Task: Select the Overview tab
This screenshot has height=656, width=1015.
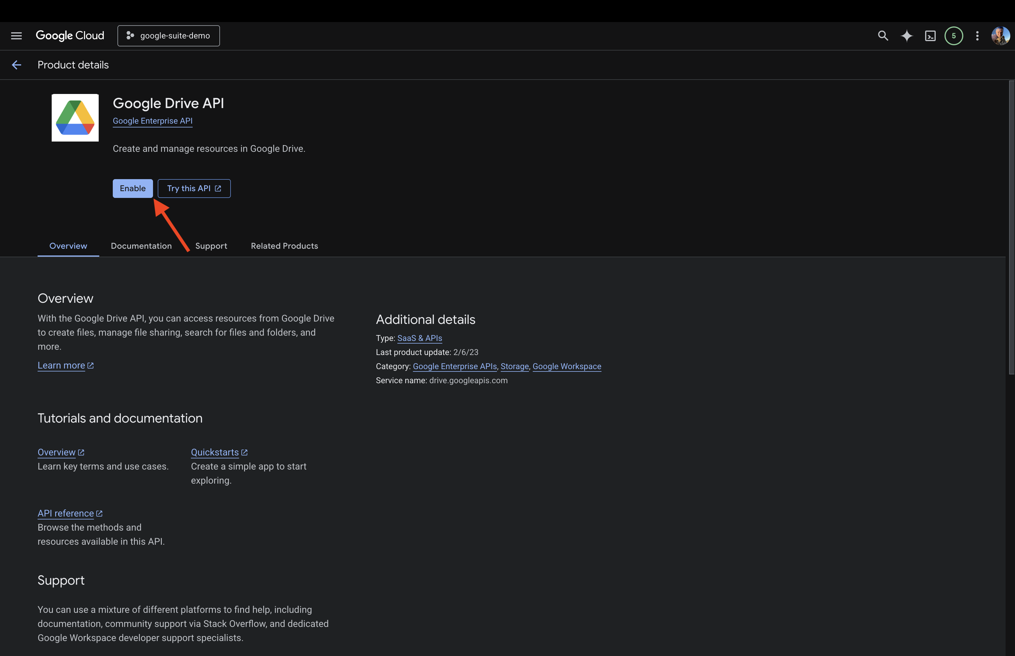Action: tap(68, 246)
